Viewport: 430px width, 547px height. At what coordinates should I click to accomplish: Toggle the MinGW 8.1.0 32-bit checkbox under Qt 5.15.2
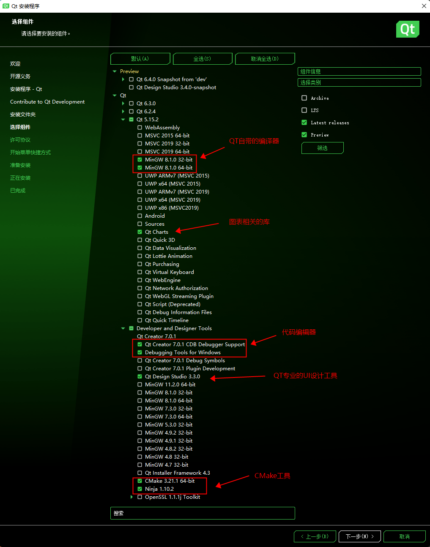pos(140,160)
